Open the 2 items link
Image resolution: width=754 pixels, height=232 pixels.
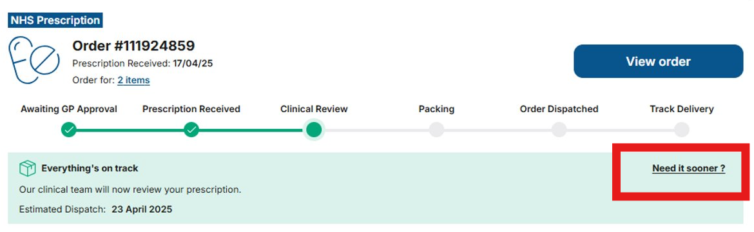point(133,81)
